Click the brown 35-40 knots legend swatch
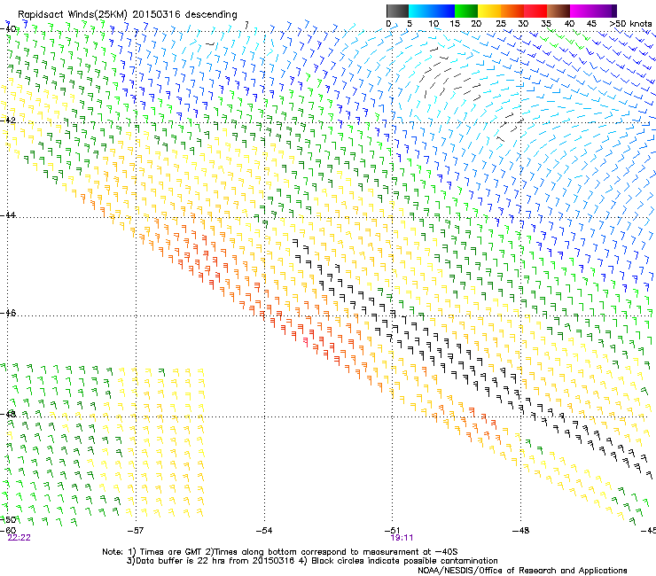 click(558, 11)
